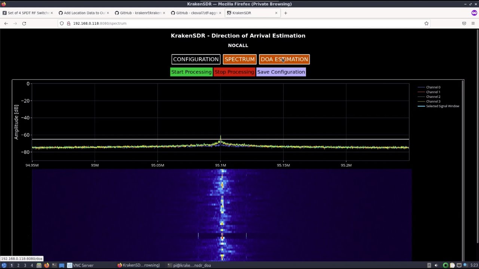Screen dimensions: 479x269
Task: Expand the system tray hidden icons arrow
Action: tap(429, 265)
